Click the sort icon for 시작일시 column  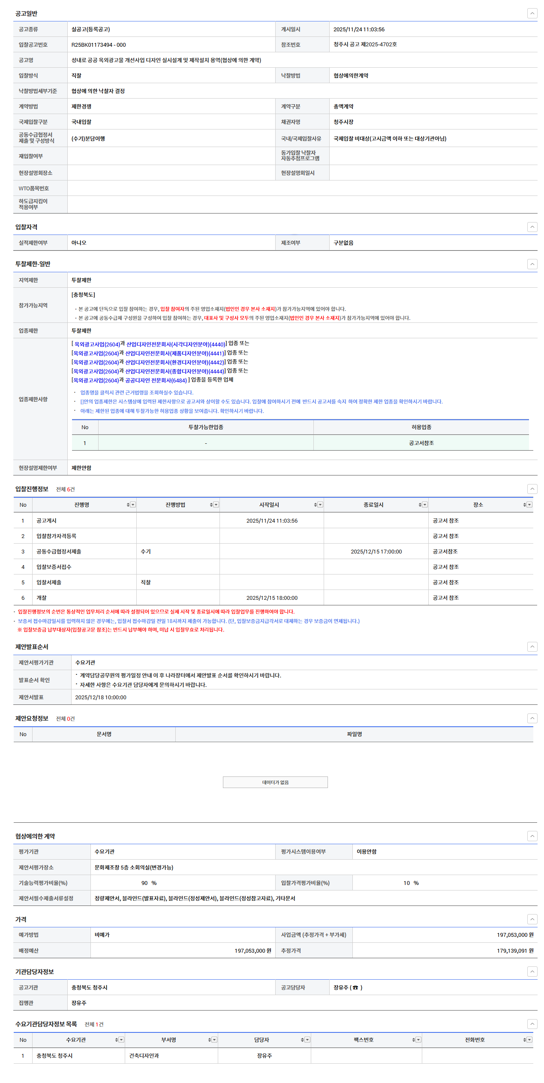[316, 505]
